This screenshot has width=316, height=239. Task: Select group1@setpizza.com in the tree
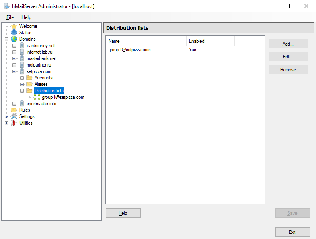(63, 97)
